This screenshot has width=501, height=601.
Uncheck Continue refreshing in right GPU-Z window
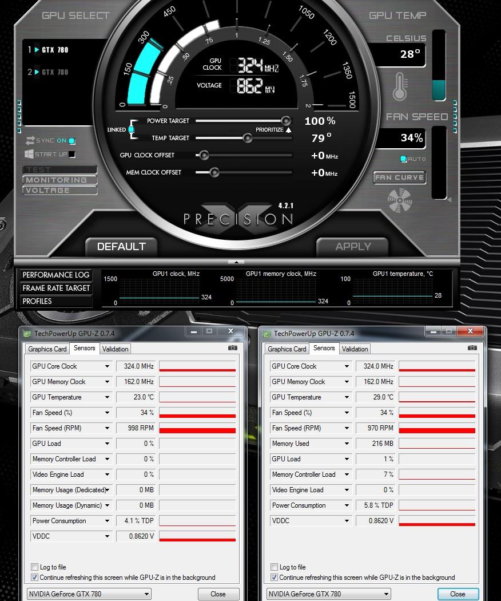pos(275,577)
